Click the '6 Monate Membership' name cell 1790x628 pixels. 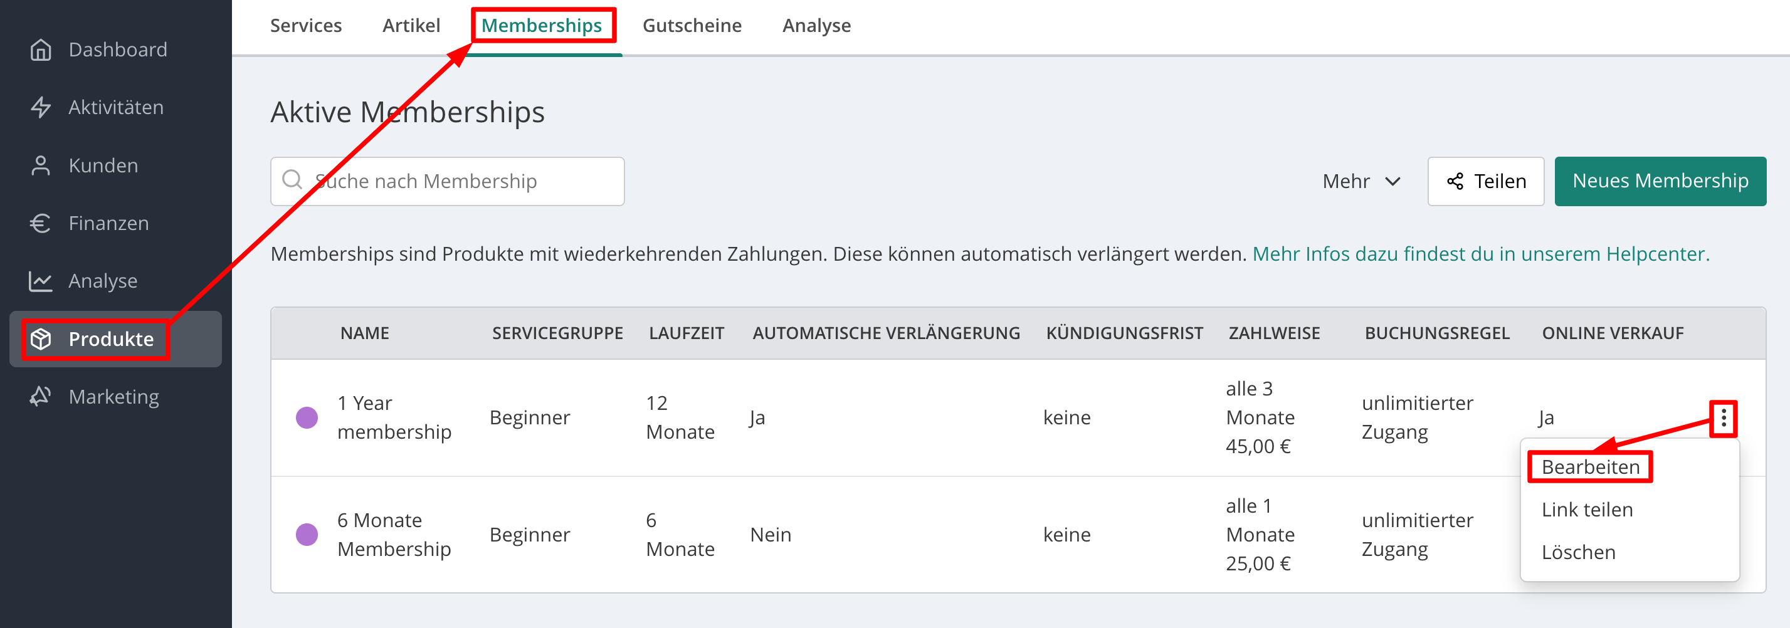coord(394,535)
